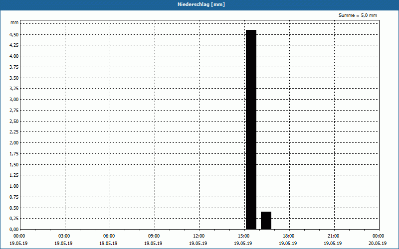
Task: Click the 2,75 y-axis value
Action: tap(14, 111)
